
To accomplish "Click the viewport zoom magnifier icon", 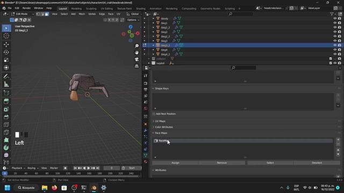I will tap(137, 46).
